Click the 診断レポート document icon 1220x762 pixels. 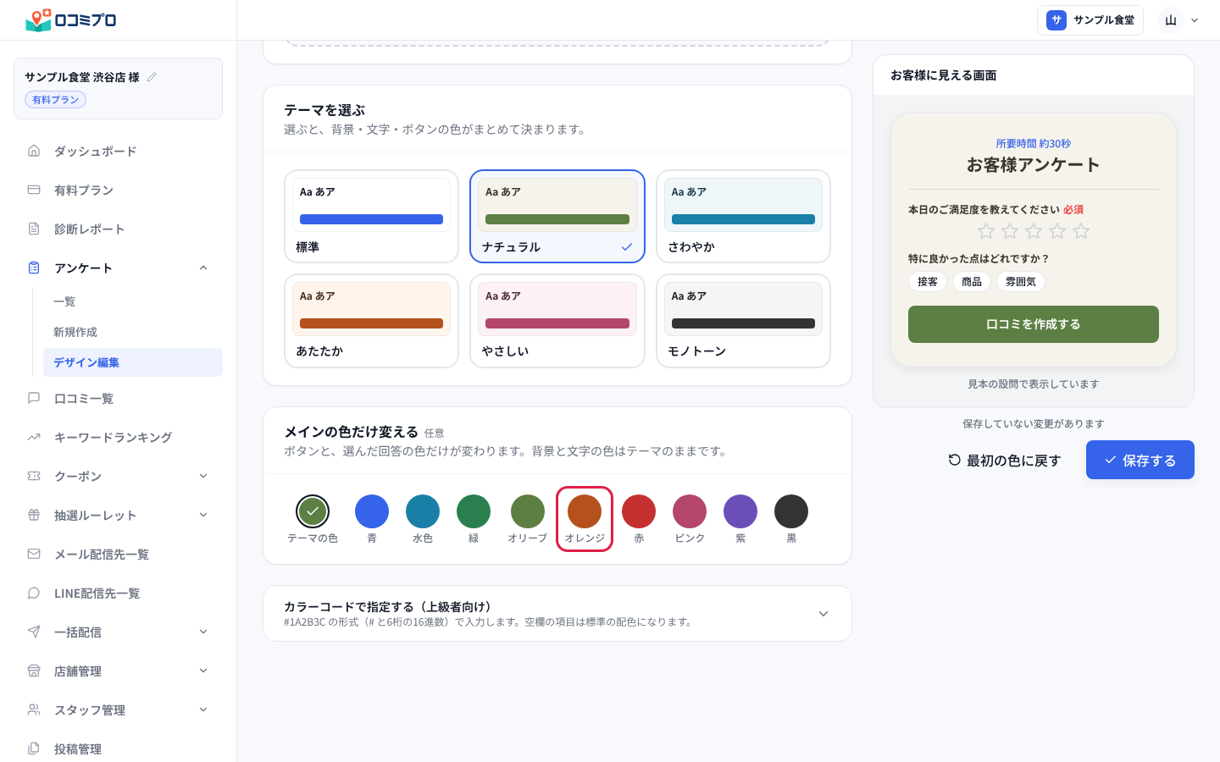(x=34, y=229)
